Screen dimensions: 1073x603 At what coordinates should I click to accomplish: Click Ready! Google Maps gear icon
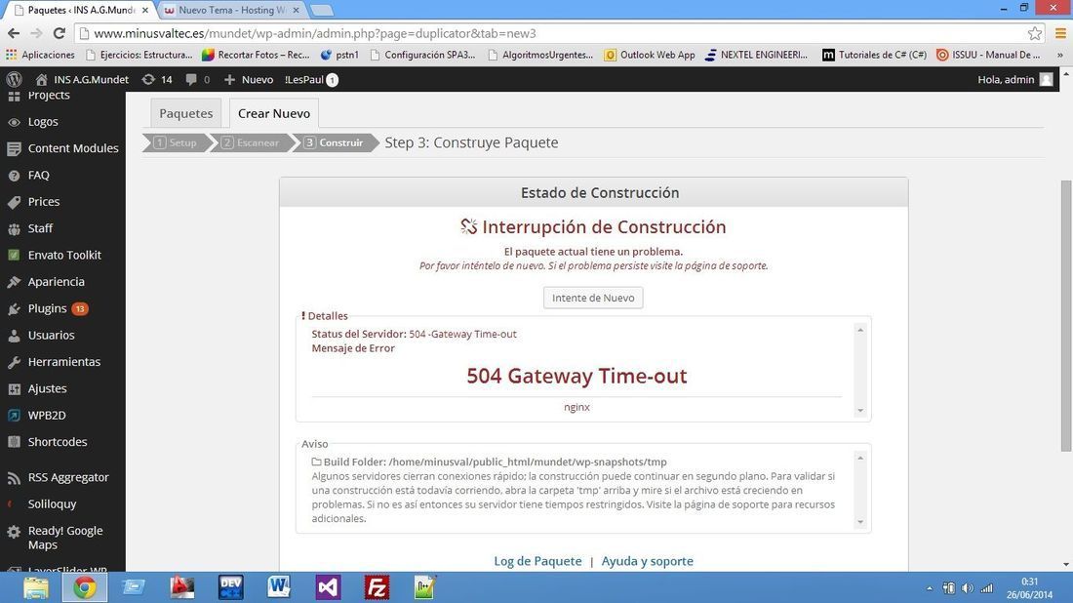pos(14,531)
